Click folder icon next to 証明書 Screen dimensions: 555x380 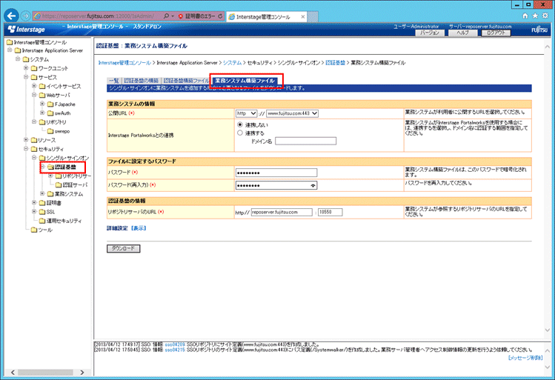(x=42, y=203)
